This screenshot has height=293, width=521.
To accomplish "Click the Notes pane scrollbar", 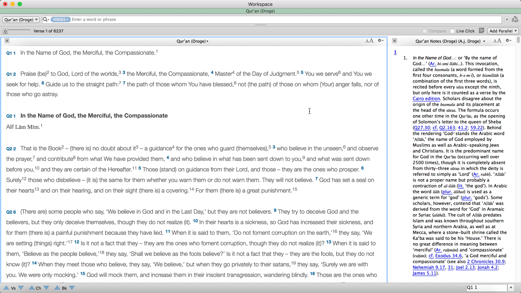I will point(518,40).
